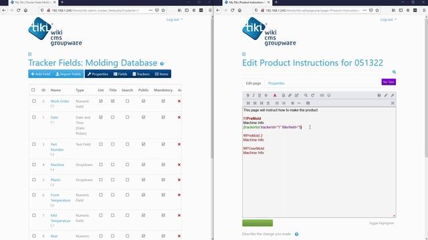The width and height of the screenshot is (428, 240).
Task: Select the Work Order row checkbox
Action: [x=34, y=101]
